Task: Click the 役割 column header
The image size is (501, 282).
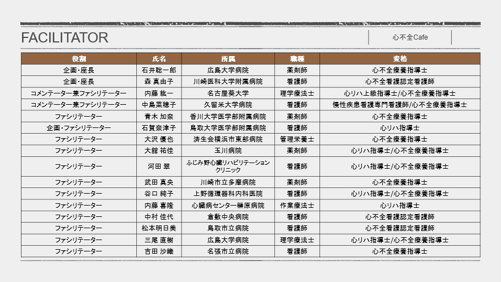Action: (x=79, y=59)
